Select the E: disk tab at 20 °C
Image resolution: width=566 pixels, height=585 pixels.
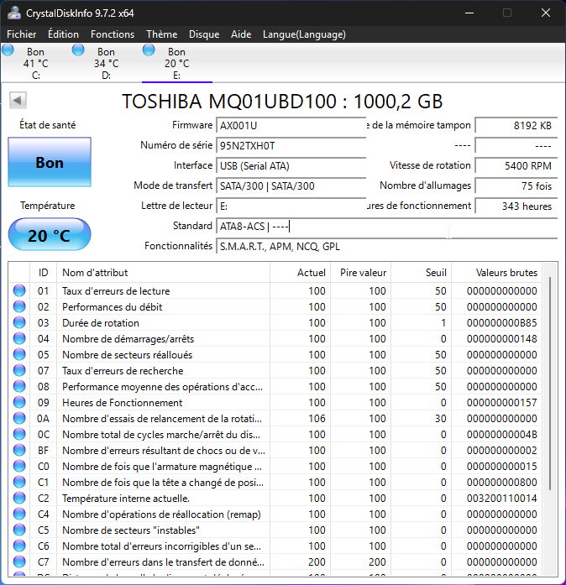(177, 62)
